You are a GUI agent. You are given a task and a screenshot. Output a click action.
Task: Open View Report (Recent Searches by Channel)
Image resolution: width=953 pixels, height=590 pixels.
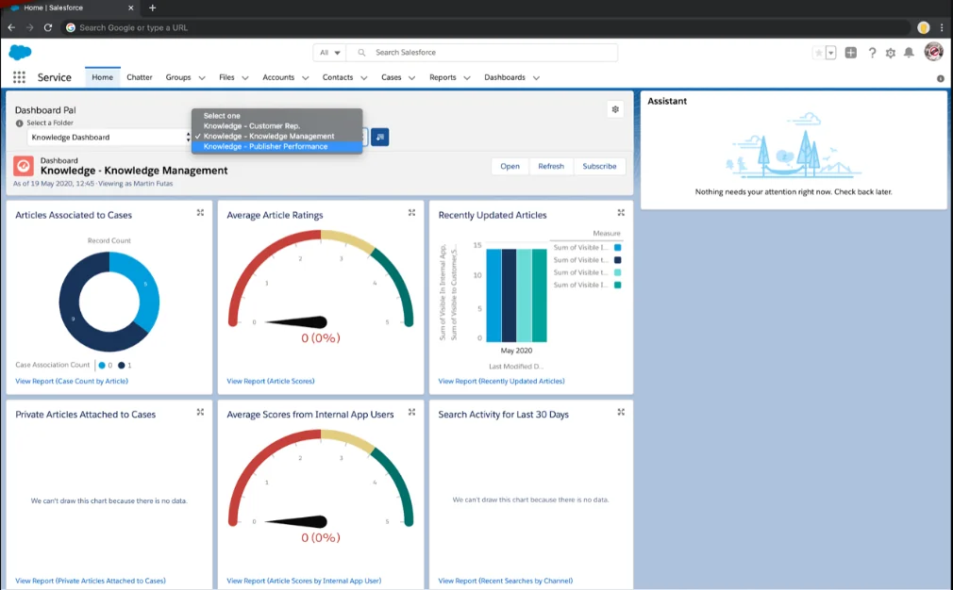click(x=506, y=581)
